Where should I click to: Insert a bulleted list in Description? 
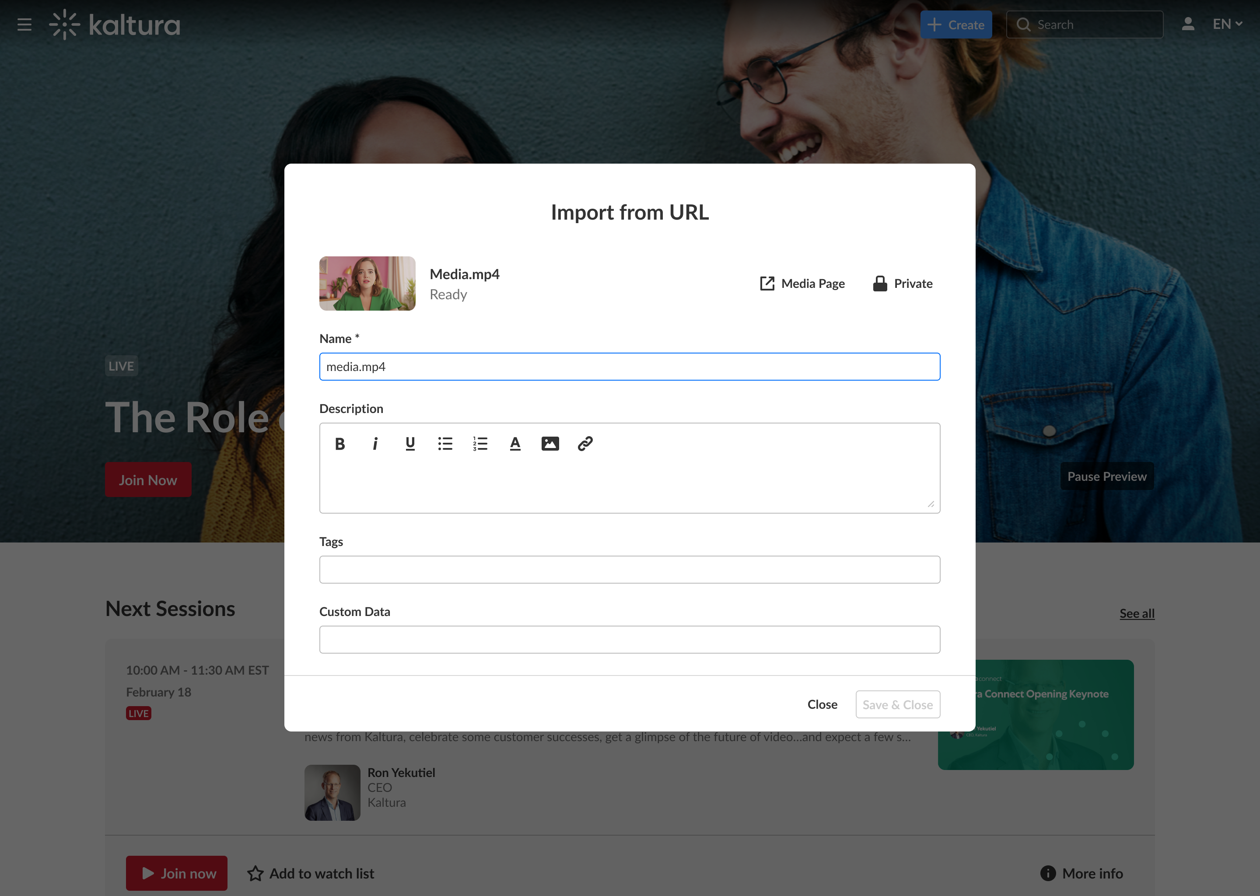pos(445,444)
